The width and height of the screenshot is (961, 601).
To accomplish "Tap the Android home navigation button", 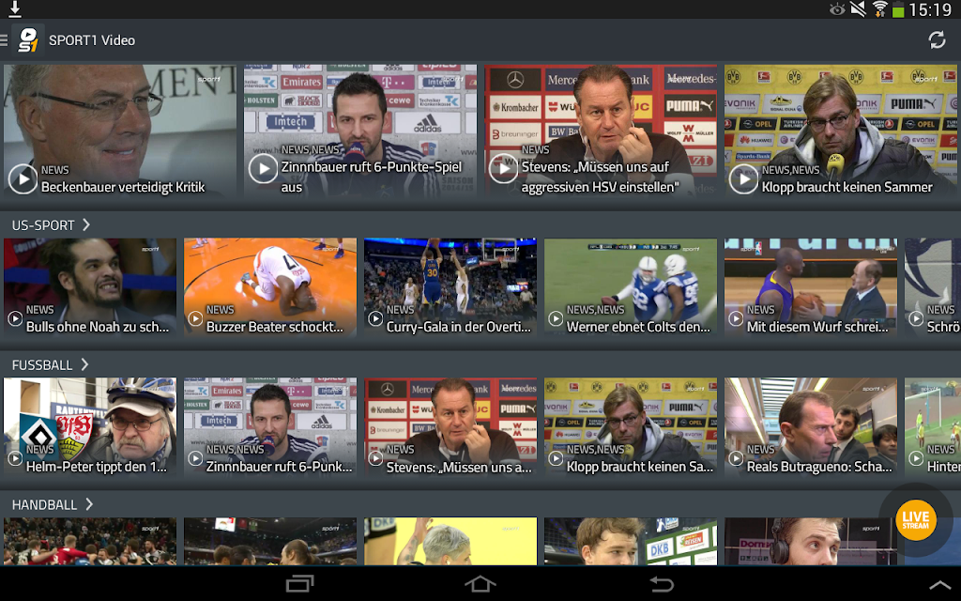I will [480, 584].
